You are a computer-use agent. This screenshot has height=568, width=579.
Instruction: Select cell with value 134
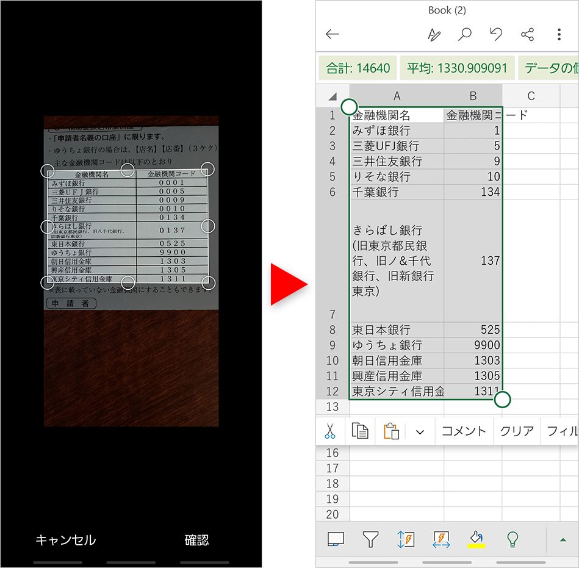[x=473, y=192]
